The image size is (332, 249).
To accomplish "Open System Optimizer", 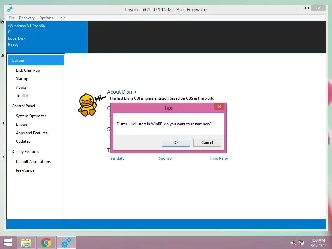I will pyautogui.click(x=31, y=116).
